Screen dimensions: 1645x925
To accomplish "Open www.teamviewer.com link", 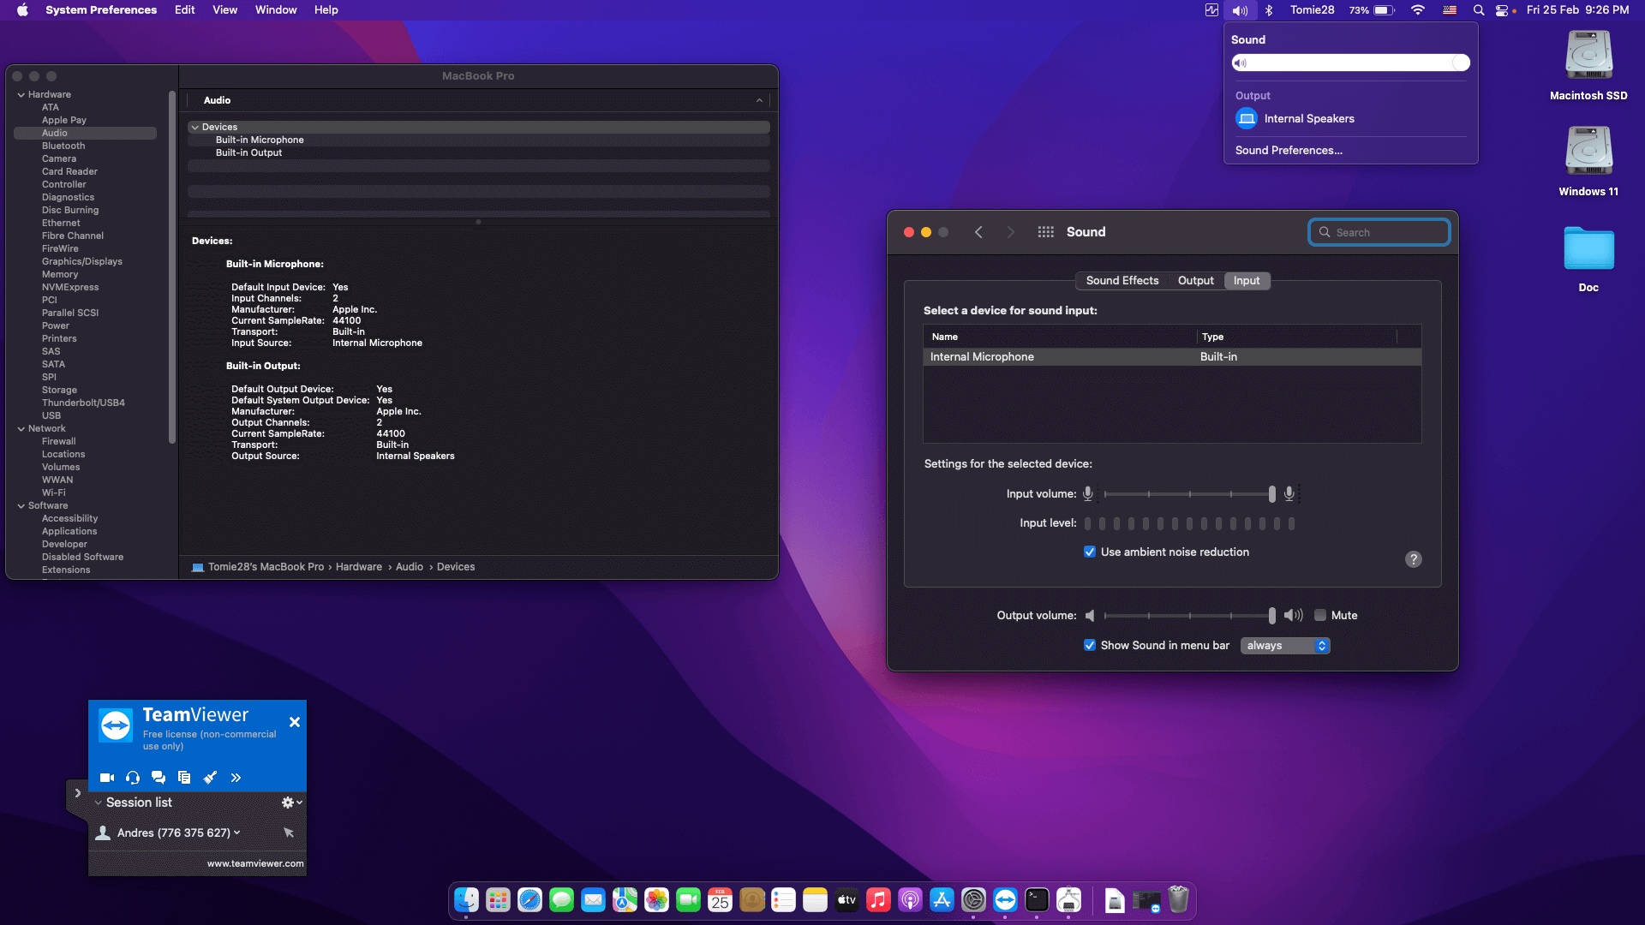I will click(x=255, y=863).
